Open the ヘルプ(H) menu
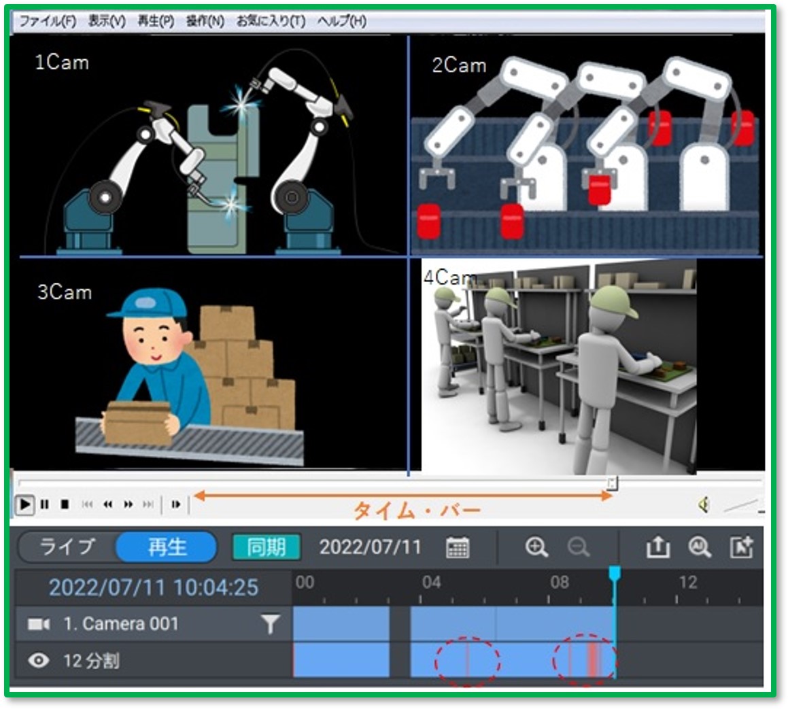The height and width of the screenshot is (709, 788). [341, 21]
